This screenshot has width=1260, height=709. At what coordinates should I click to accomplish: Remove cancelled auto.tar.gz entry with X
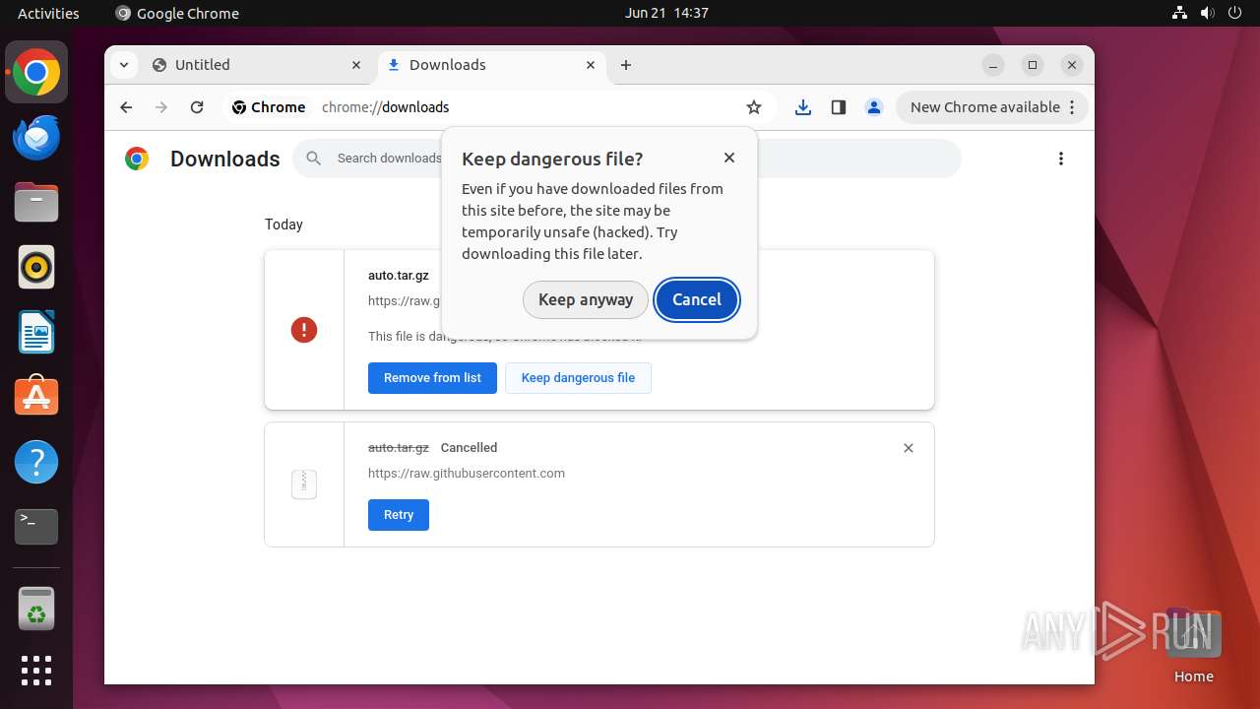point(909,448)
